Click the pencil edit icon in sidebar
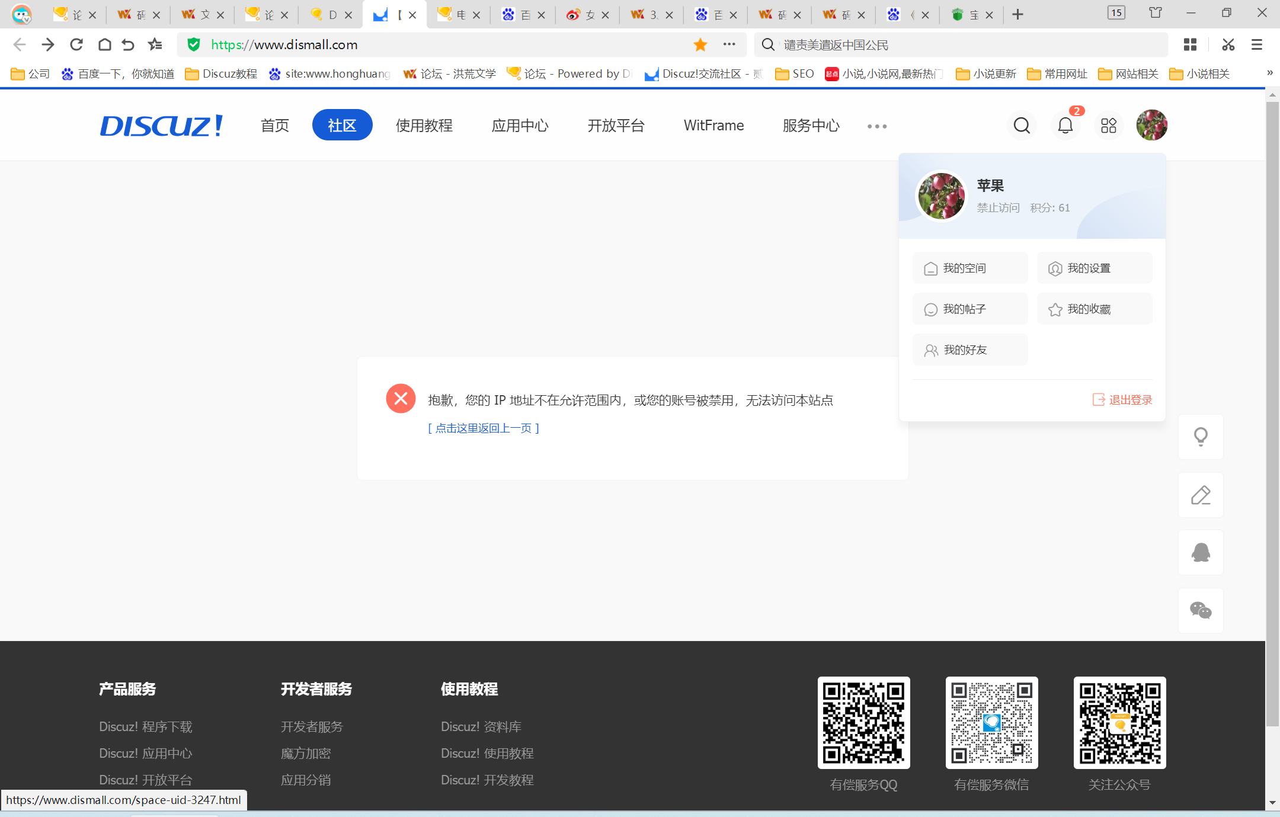 1201,495
